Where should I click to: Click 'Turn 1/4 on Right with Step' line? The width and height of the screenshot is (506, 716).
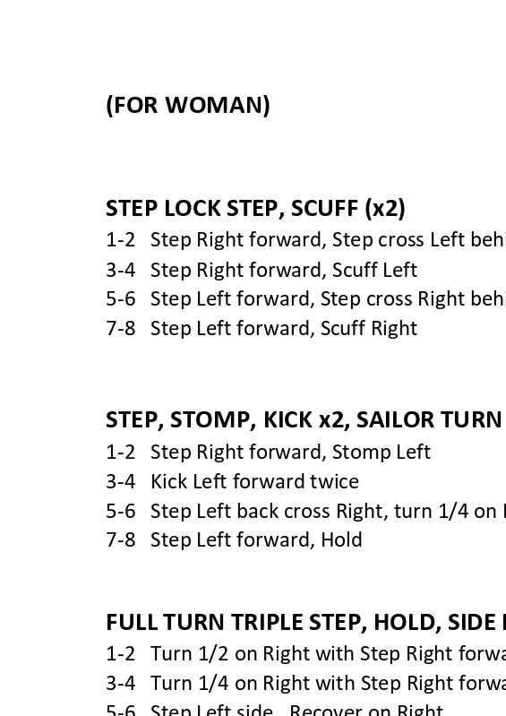[305, 684]
